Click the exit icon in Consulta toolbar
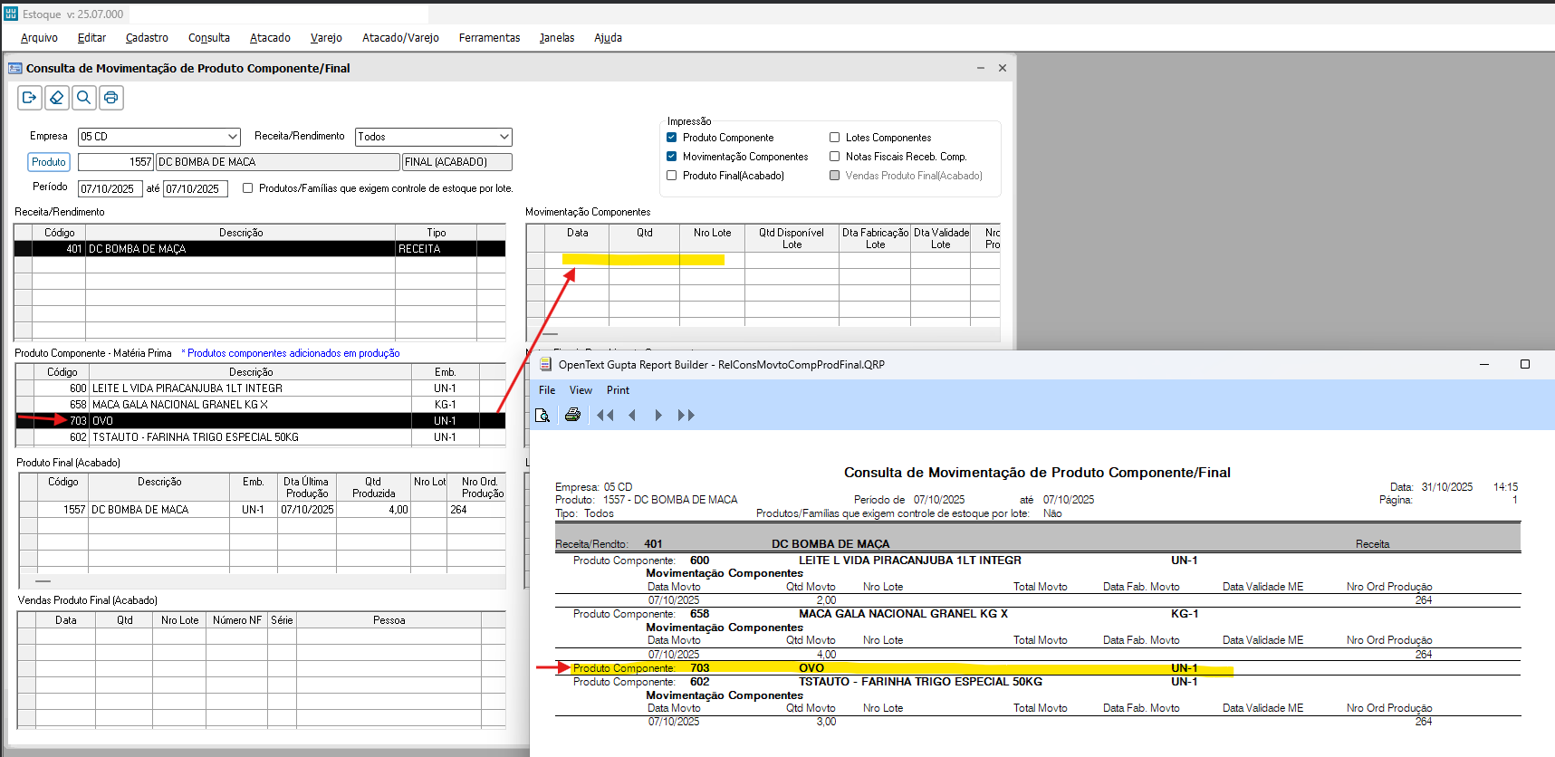 click(30, 98)
